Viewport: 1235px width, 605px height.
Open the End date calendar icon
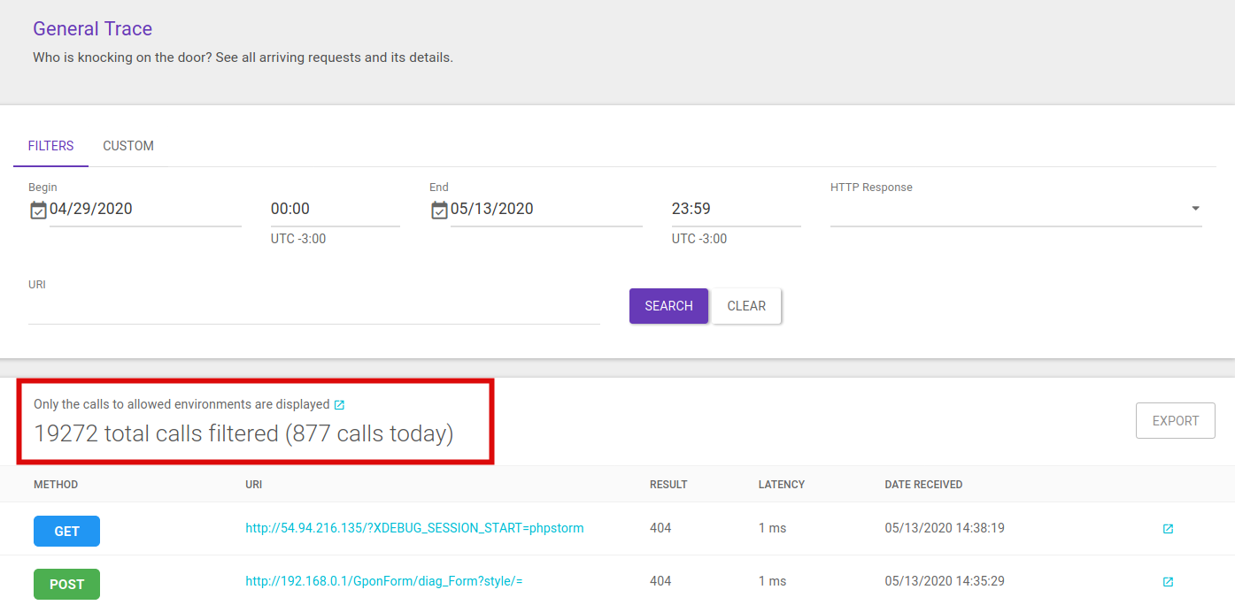439,210
